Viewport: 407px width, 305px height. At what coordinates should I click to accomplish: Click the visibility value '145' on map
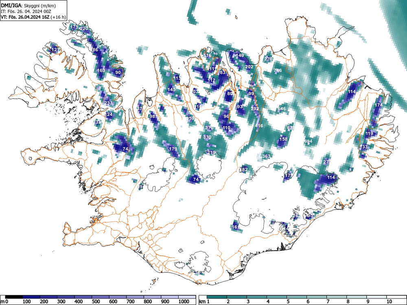171,89
